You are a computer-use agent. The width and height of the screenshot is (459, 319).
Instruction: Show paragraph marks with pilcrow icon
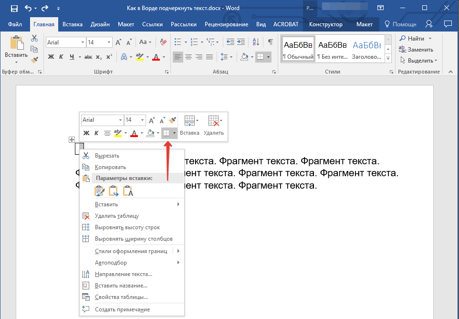[x=270, y=43]
